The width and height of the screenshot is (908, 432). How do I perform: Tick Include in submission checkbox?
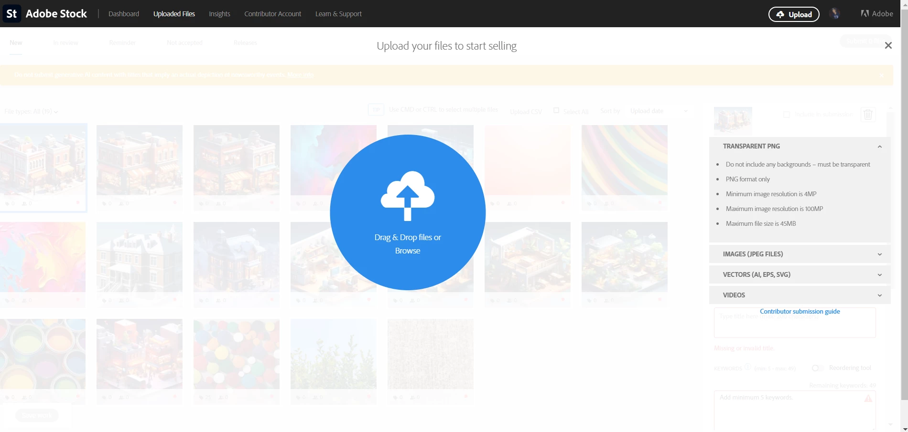(787, 114)
